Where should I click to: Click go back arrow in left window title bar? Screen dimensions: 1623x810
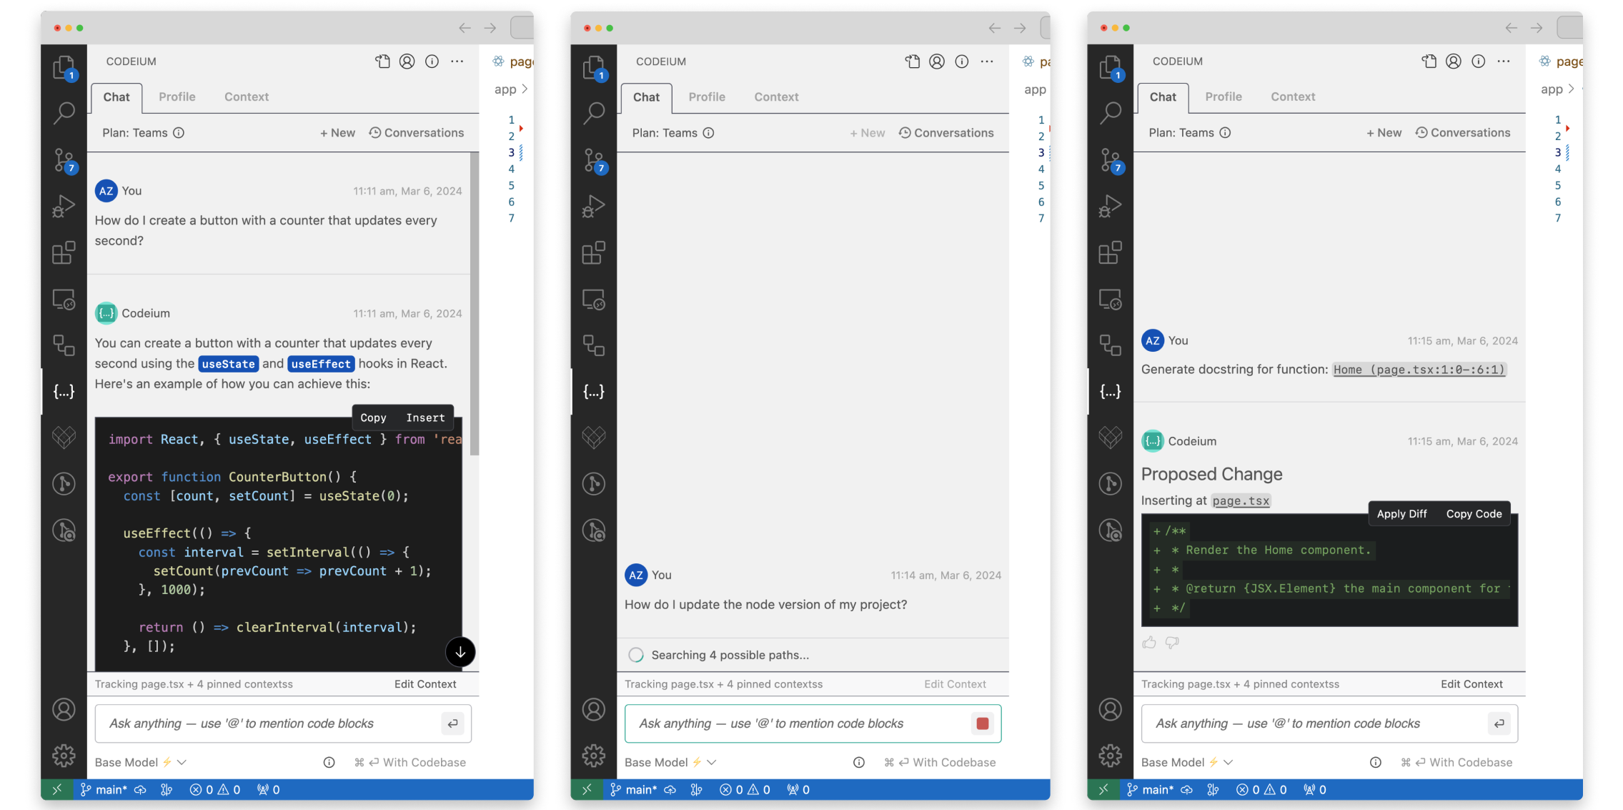(x=465, y=28)
